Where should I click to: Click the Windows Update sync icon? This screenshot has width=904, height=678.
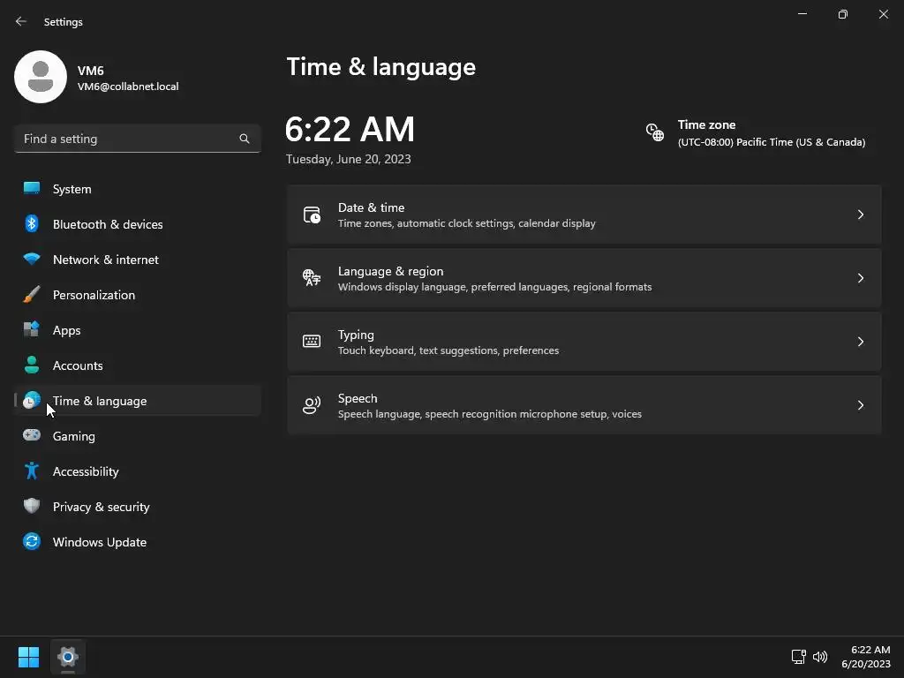coord(32,542)
